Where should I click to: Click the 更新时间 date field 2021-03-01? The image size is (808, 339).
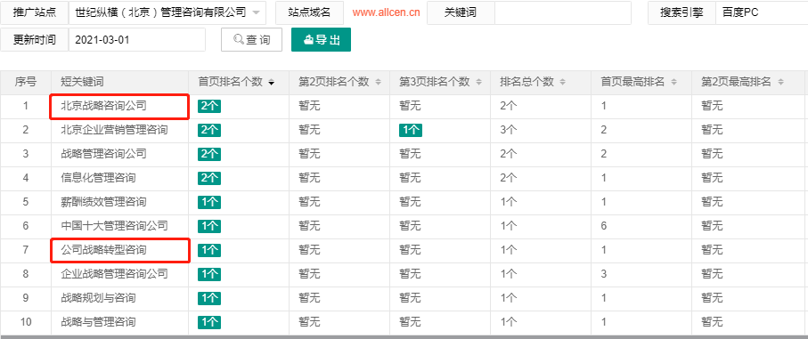point(136,40)
